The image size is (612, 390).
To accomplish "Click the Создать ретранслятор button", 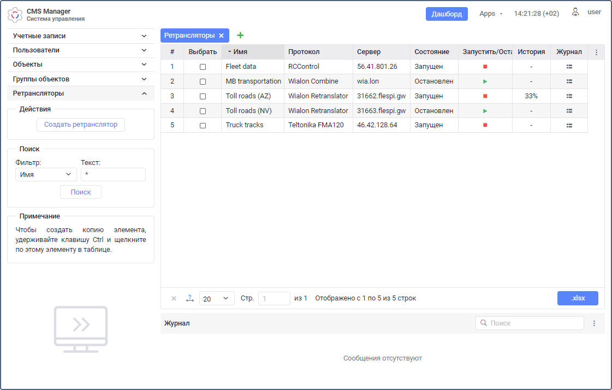I will click(81, 125).
